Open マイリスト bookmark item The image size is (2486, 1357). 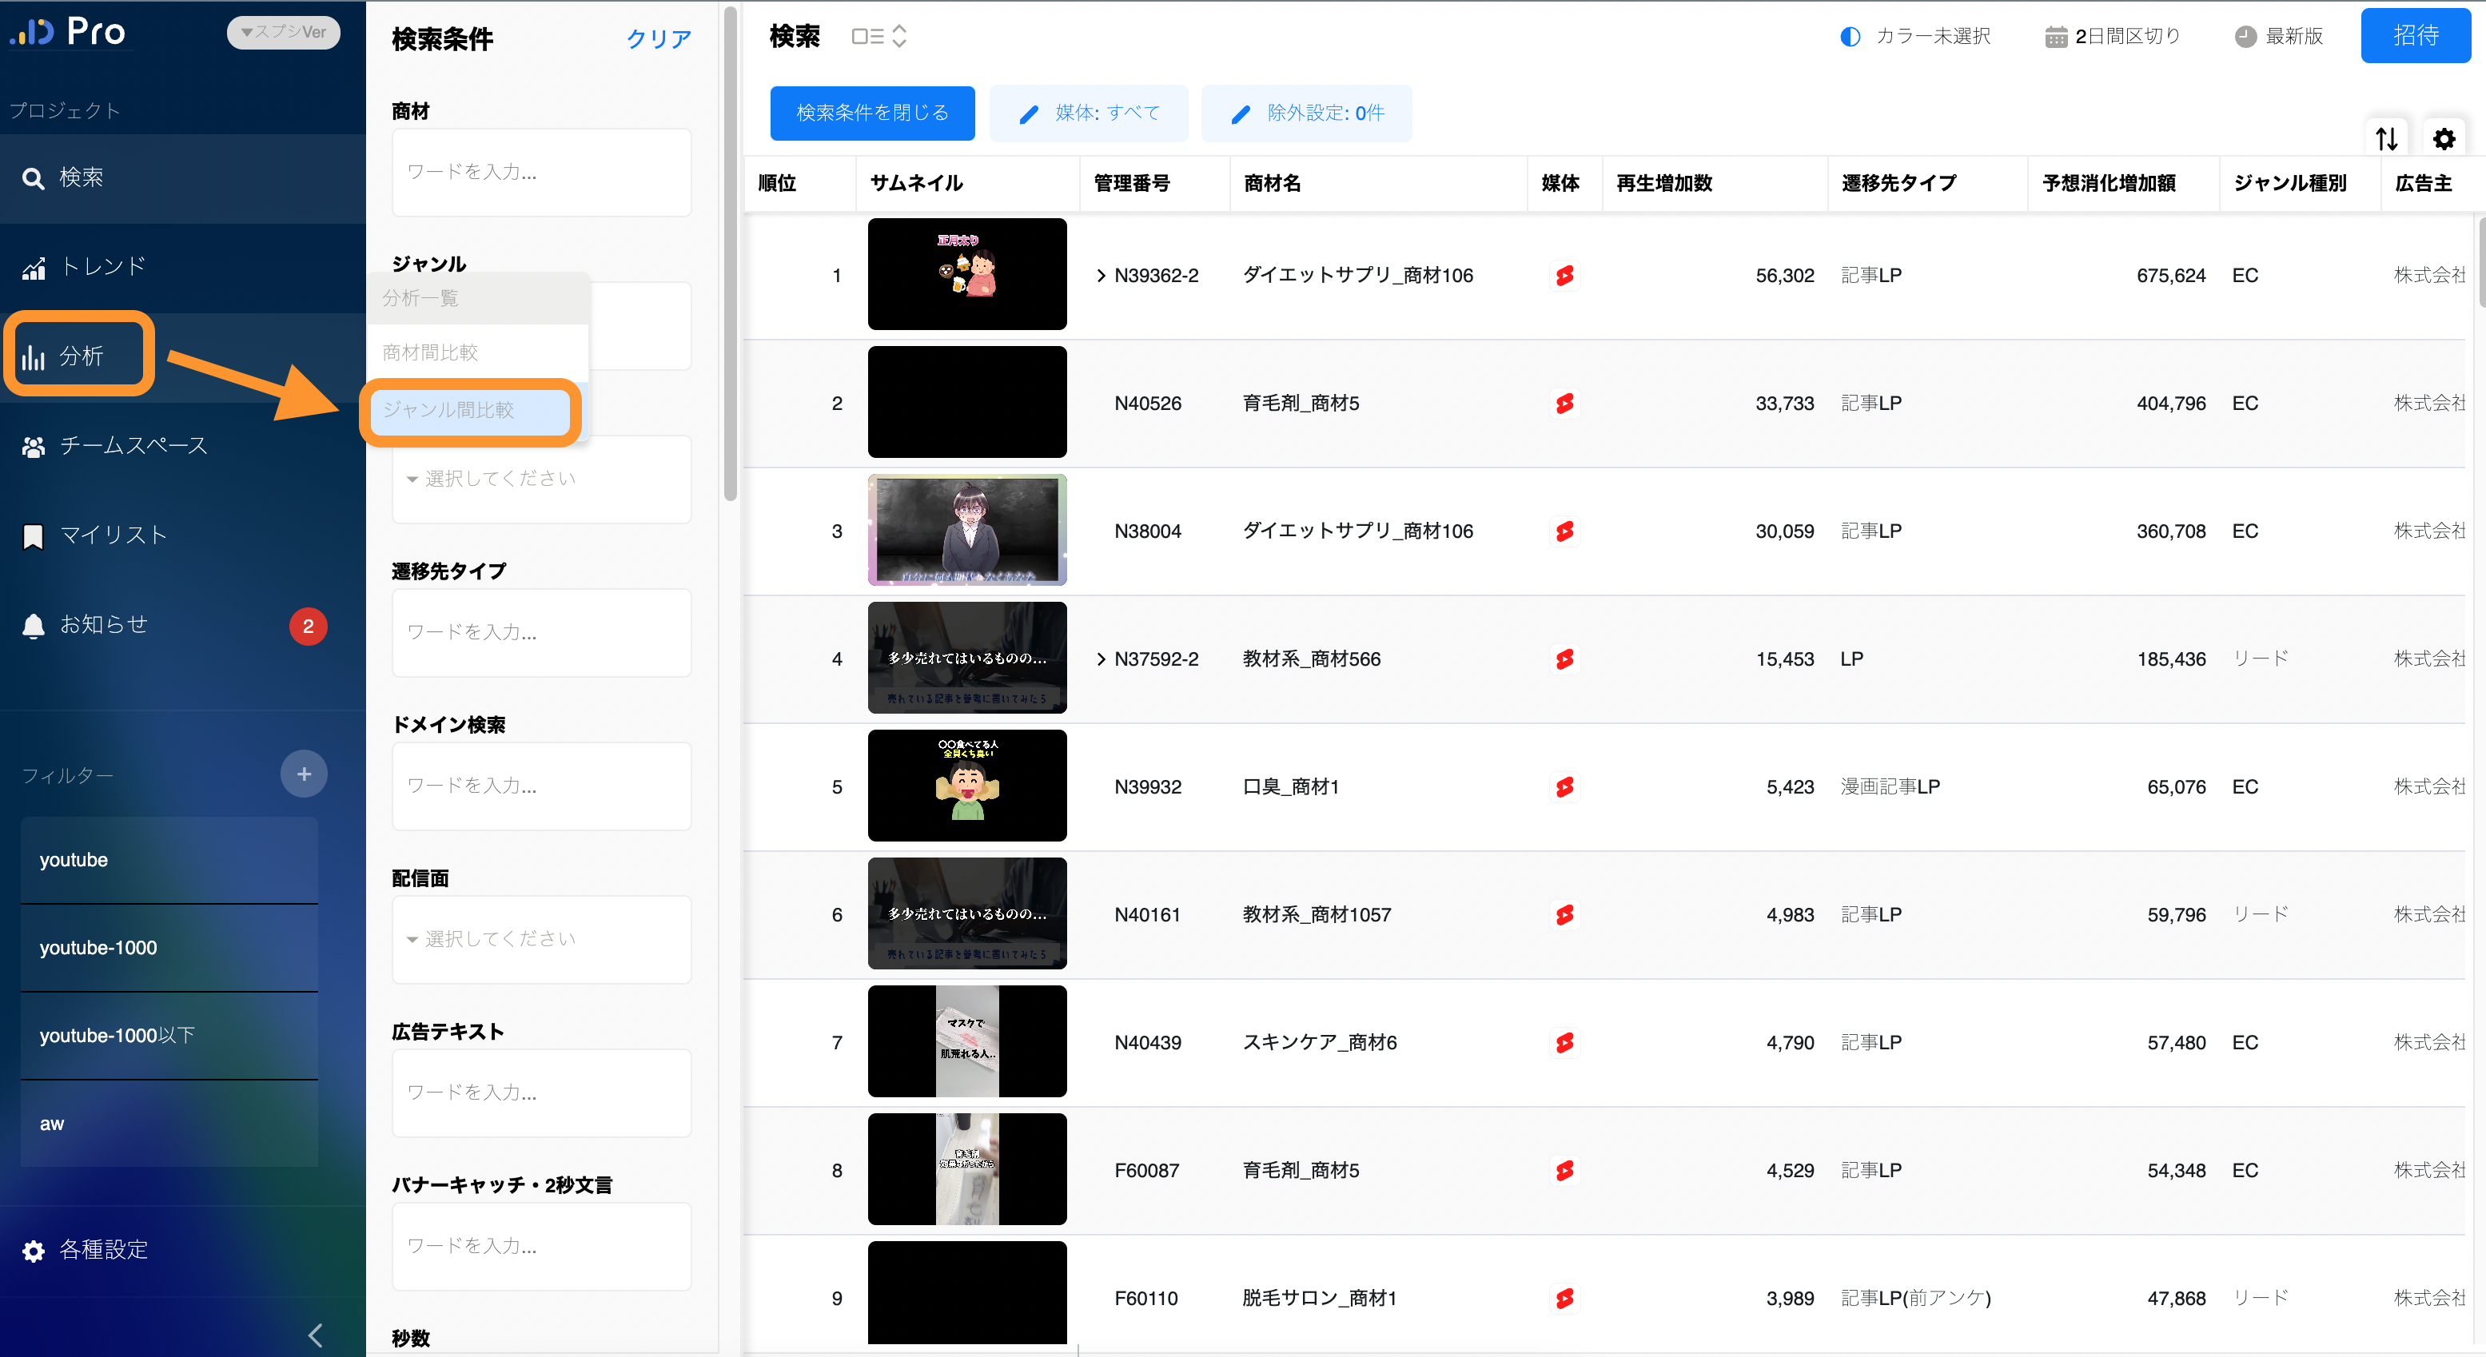(x=112, y=535)
